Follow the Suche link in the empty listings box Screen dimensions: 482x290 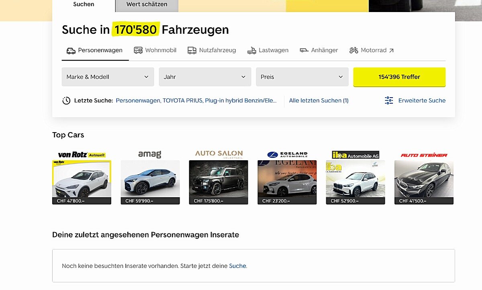click(x=237, y=266)
